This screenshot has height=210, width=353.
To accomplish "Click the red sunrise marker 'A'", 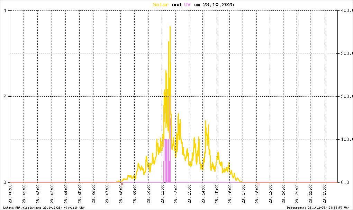I will [122, 184].
